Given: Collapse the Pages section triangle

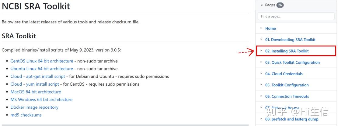Looking at the screenshot, I should click(262, 5).
